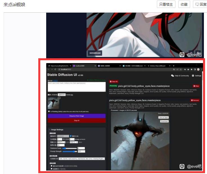Click the Stop button on processing task
Screen dimensions: 207x174
click(x=196, y=86)
